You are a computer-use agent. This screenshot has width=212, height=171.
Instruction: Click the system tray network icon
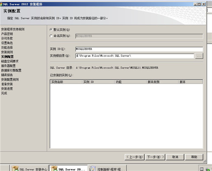pyautogui.click(x=202, y=169)
